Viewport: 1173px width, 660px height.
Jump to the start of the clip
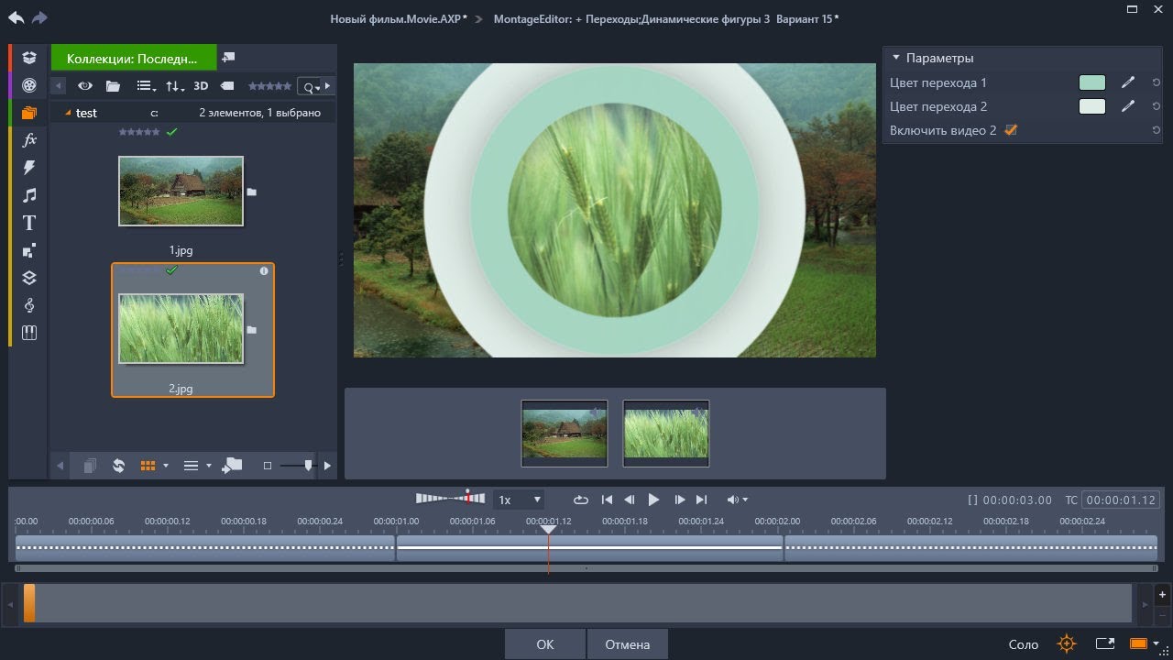[x=607, y=500]
